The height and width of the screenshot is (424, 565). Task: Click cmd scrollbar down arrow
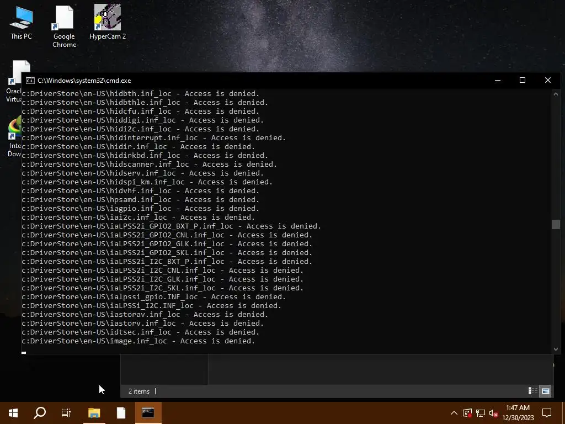tap(556, 349)
